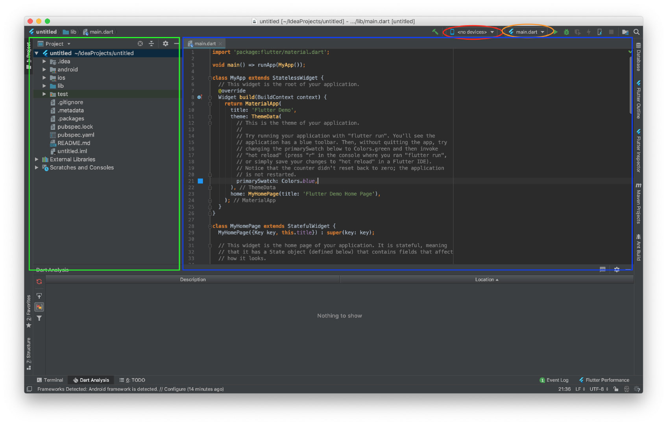This screenshot has width=667, height=425.
Task: Click the Project panel gear settings icon
Action: [165, 44]
